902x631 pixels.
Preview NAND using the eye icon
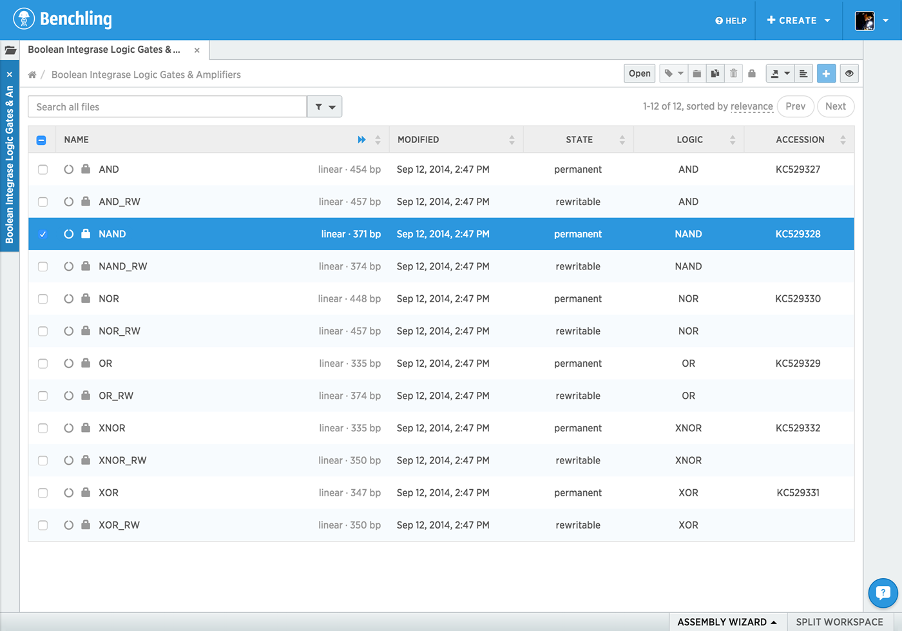(x=849, y=73)
